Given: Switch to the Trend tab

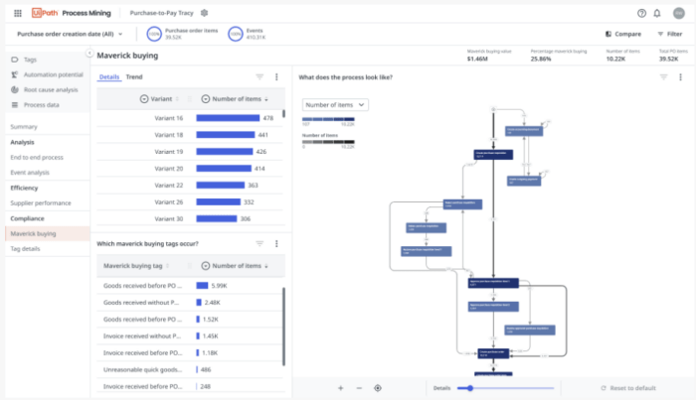Looking at the screenshot, I should coord(134,77).
